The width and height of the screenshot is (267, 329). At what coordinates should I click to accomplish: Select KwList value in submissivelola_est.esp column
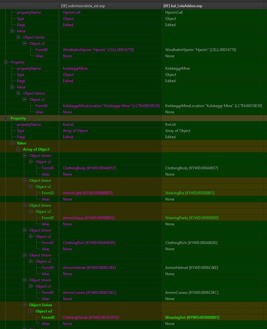coord(68,125)
